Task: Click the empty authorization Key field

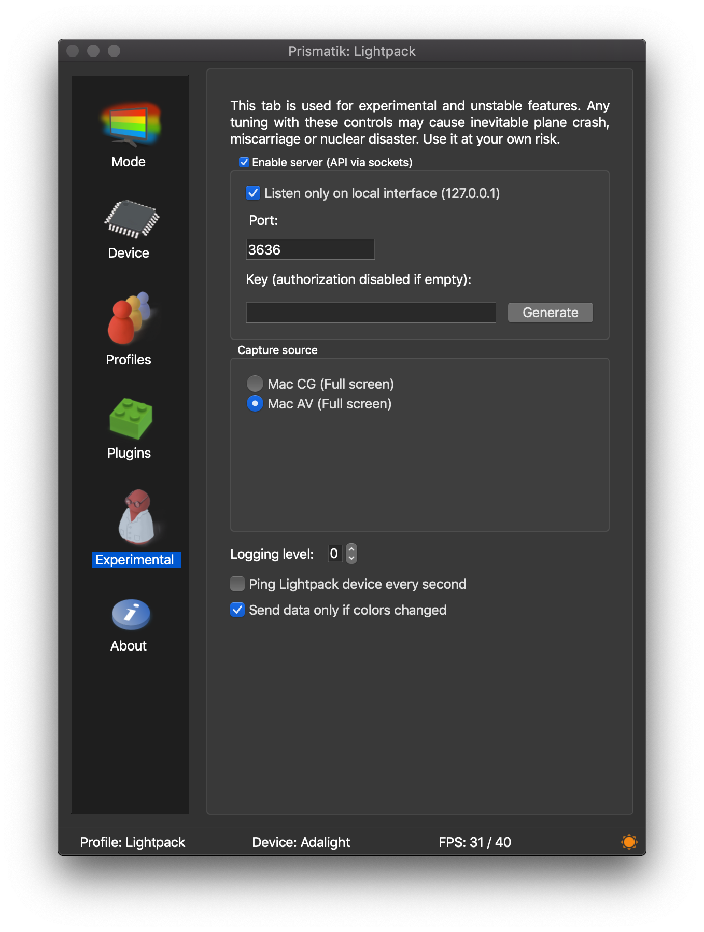Action: coord(371,313)
